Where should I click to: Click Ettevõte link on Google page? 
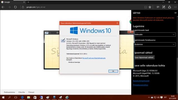pos(22,92)
